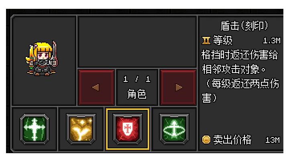
Task: Click the 角色 label under the counter
Action: tap(137, 94)
